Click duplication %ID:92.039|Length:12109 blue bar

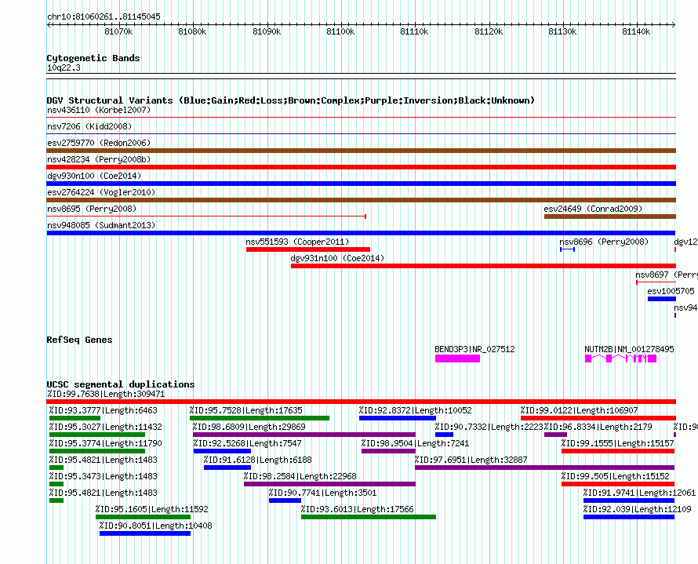point(629,517)
